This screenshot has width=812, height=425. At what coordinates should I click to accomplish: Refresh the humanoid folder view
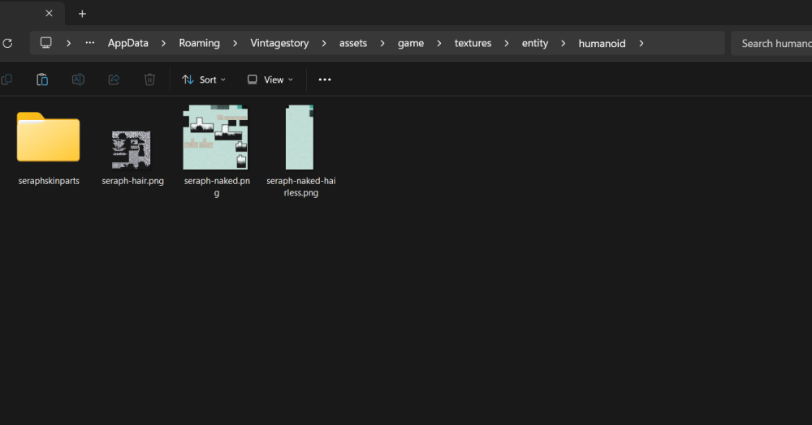point(7,44)
